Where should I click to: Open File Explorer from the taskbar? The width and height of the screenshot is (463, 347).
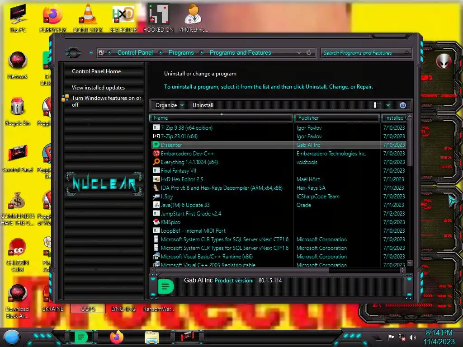point(152,338)
